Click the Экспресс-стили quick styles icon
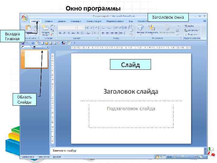Screen dimensions: 217x163 point(167,27)
